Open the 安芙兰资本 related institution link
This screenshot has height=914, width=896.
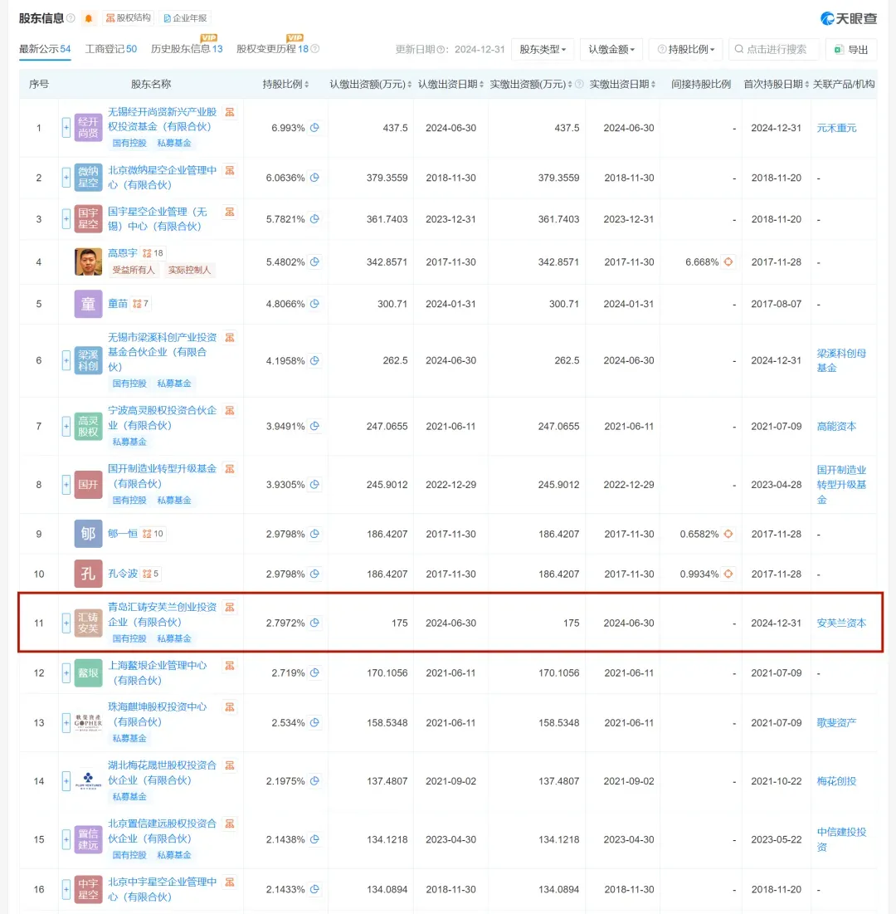coord(841,623)
